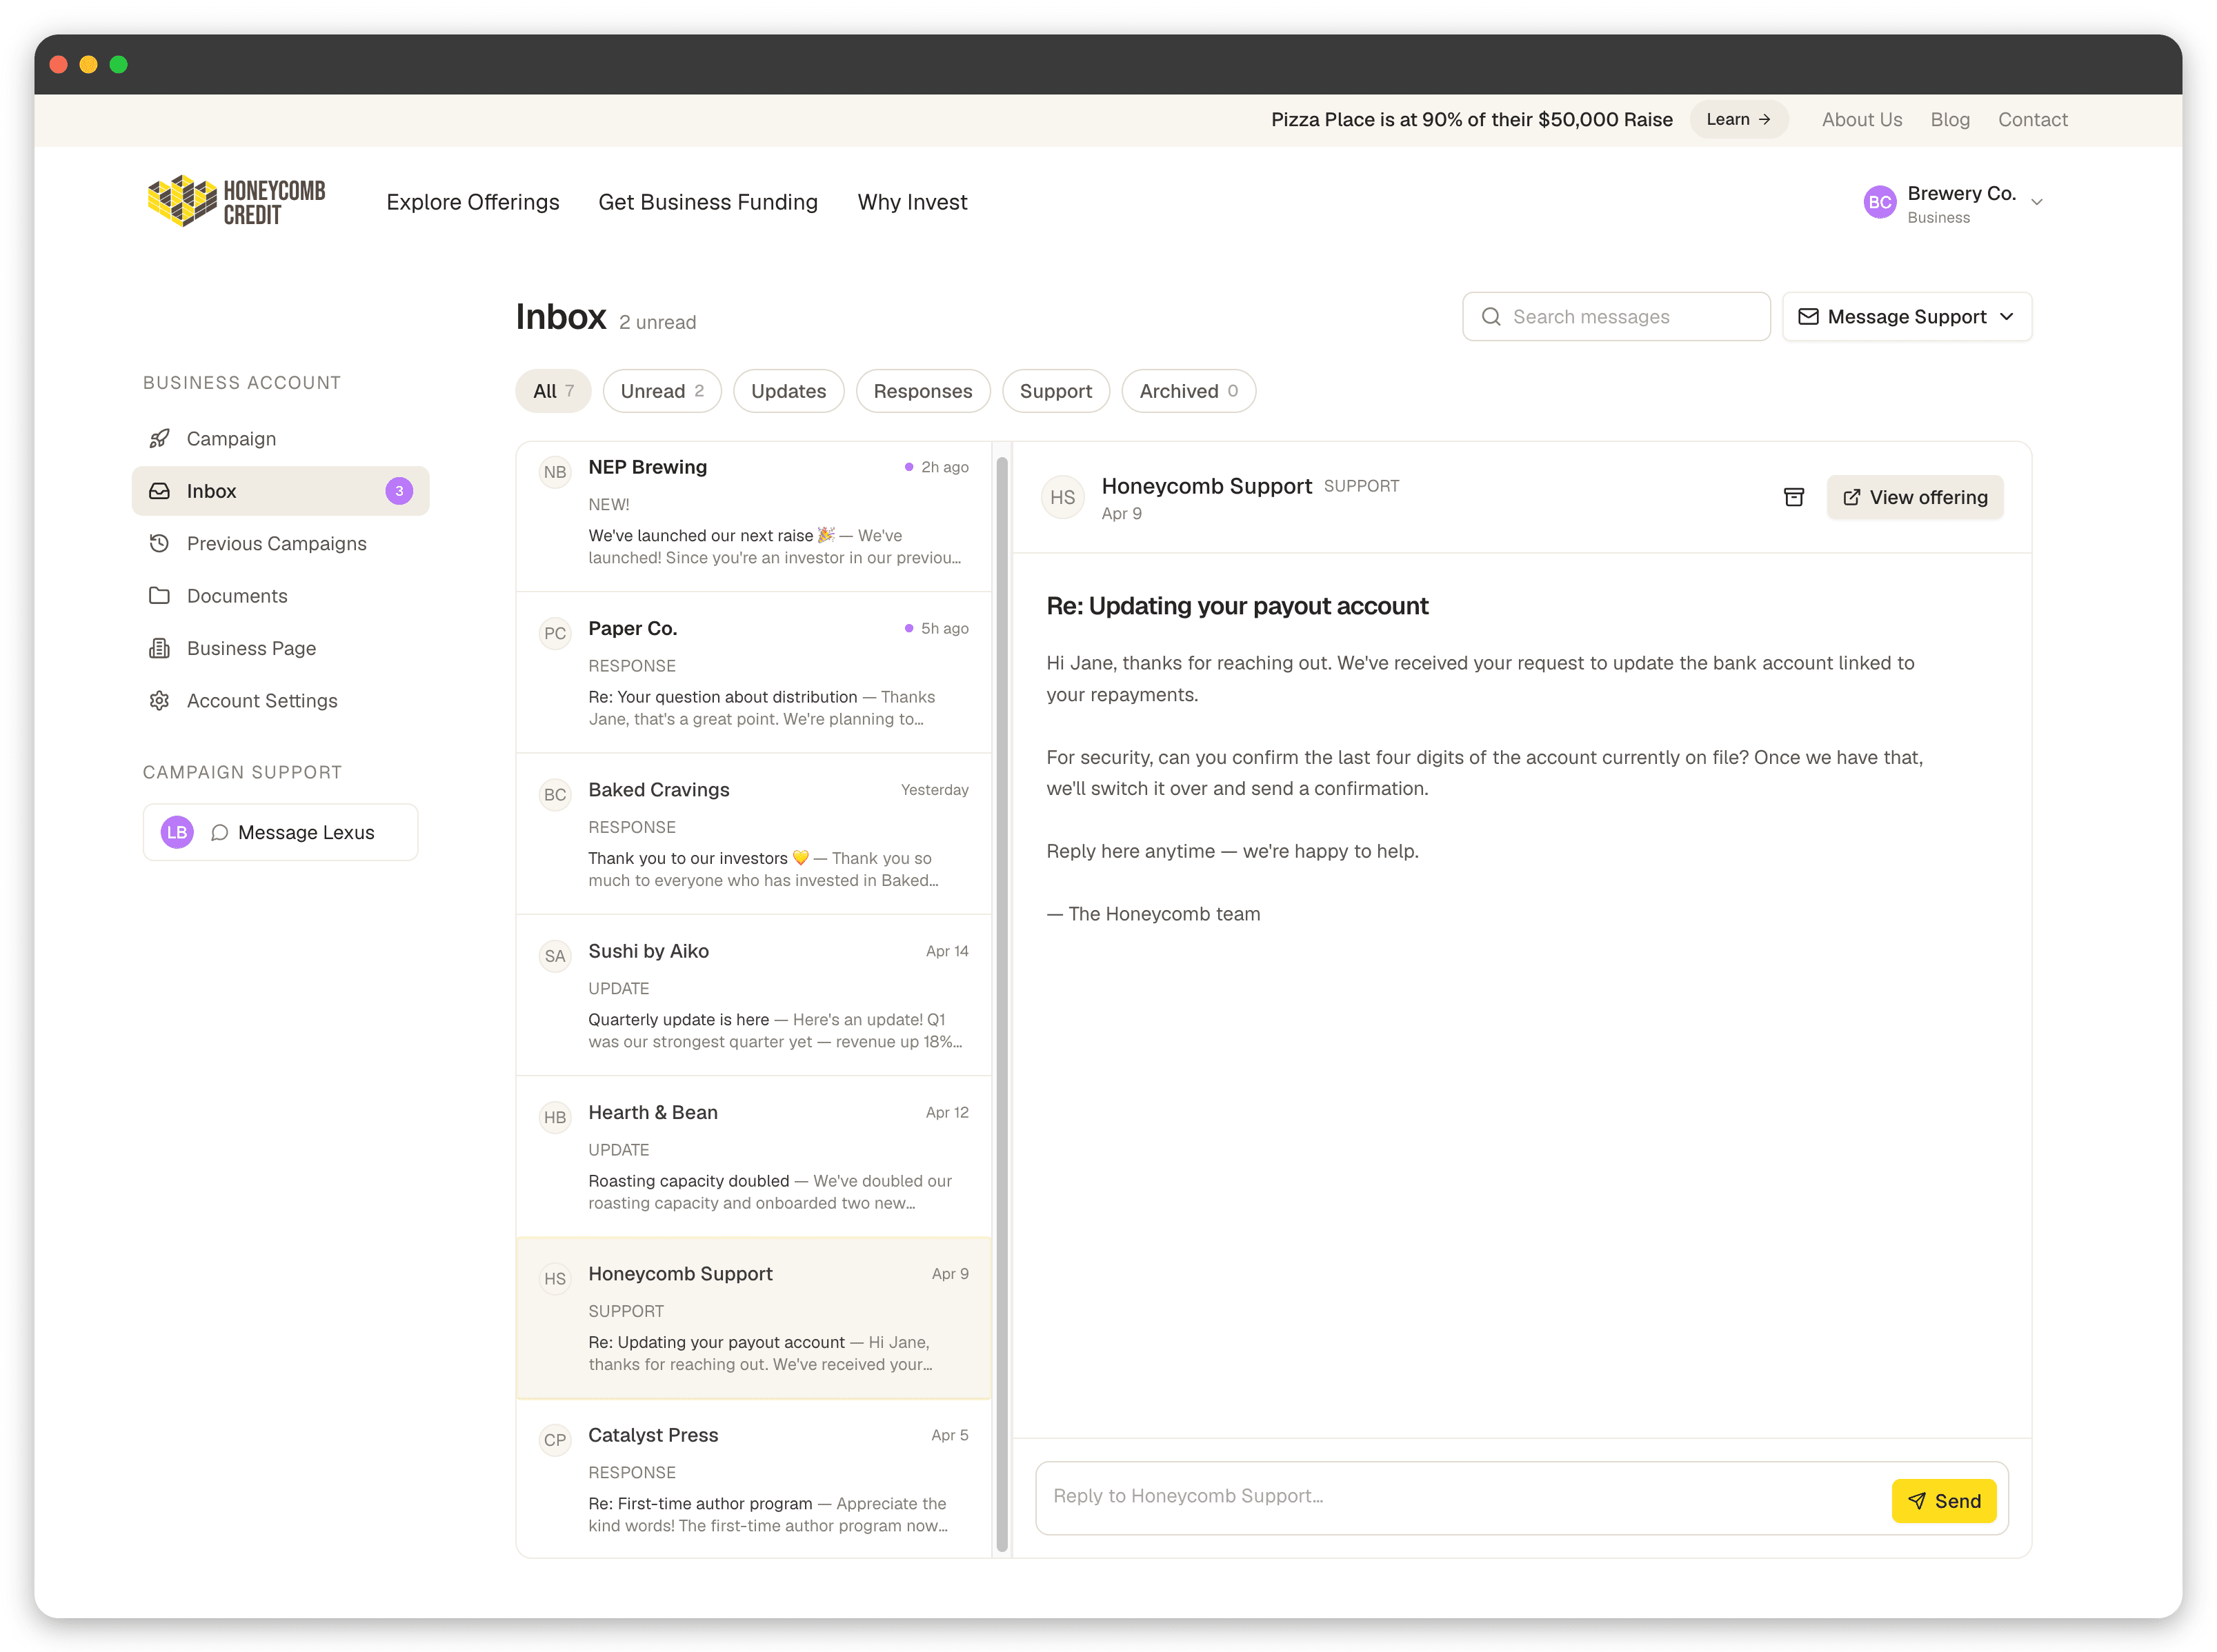This screenshot has width=2217, height=1652.
Task: Click the Search messages field
Action: 1615,317
